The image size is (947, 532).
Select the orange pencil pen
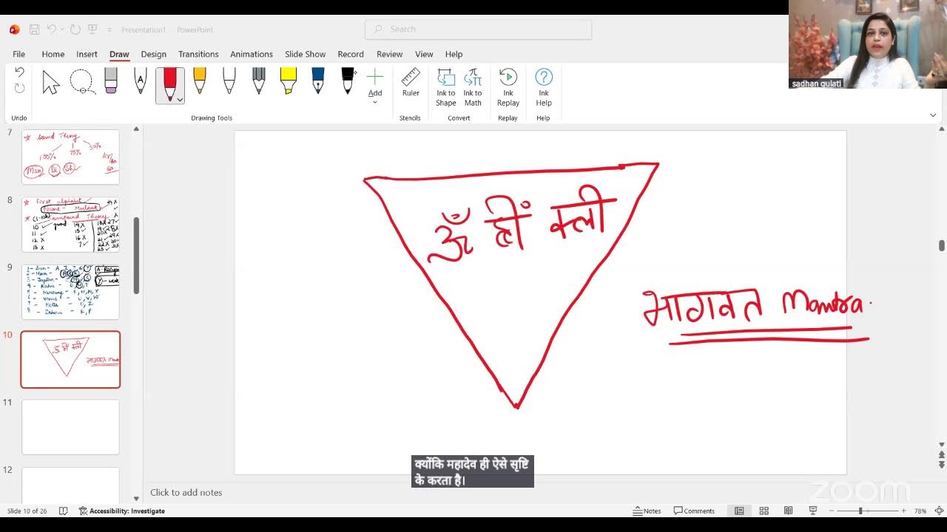coord(200,82)
